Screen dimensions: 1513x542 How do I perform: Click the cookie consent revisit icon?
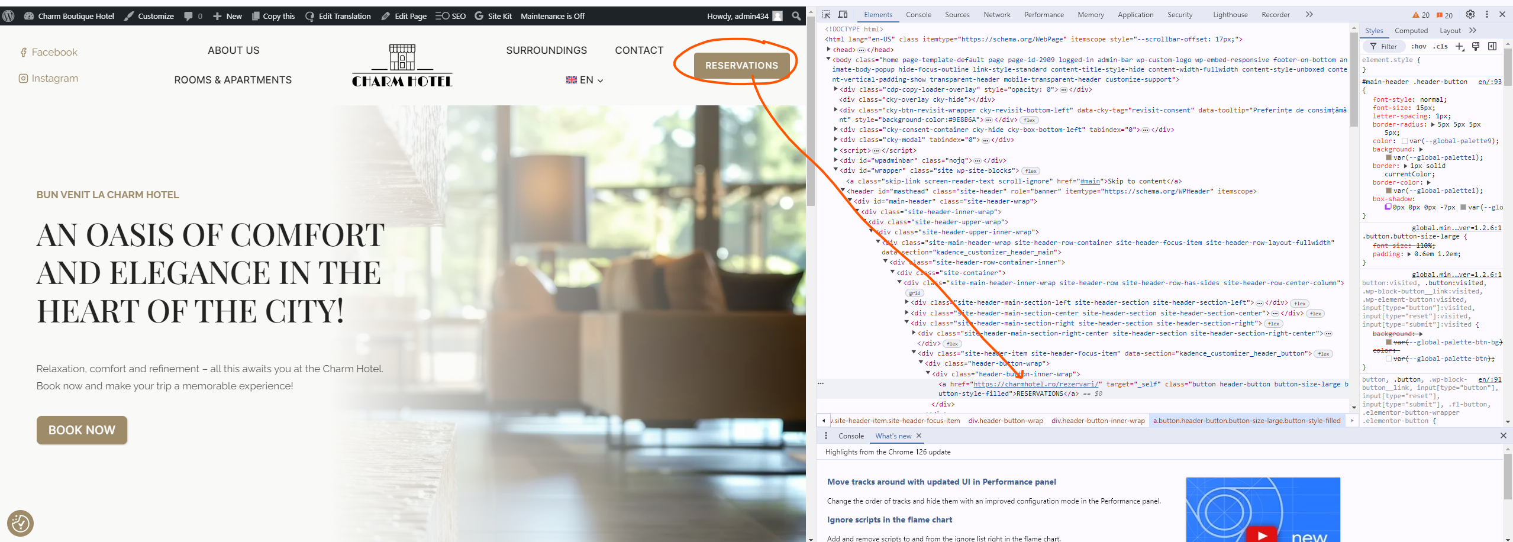(20, 523)
